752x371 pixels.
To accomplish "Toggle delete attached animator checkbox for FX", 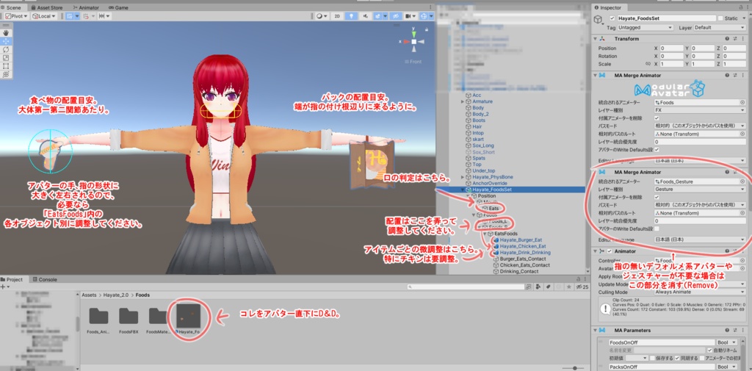I will [x=657, y=118].
